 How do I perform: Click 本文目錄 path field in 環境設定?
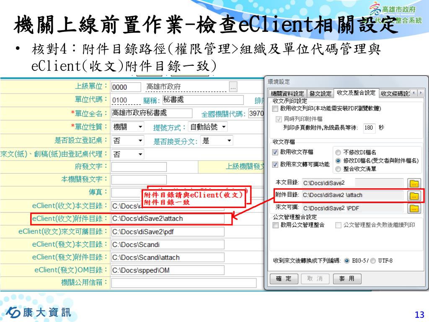tap(352, 183)
